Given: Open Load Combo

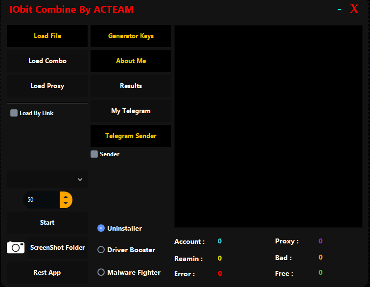Looking at the screenshot, I should [47, 61].
